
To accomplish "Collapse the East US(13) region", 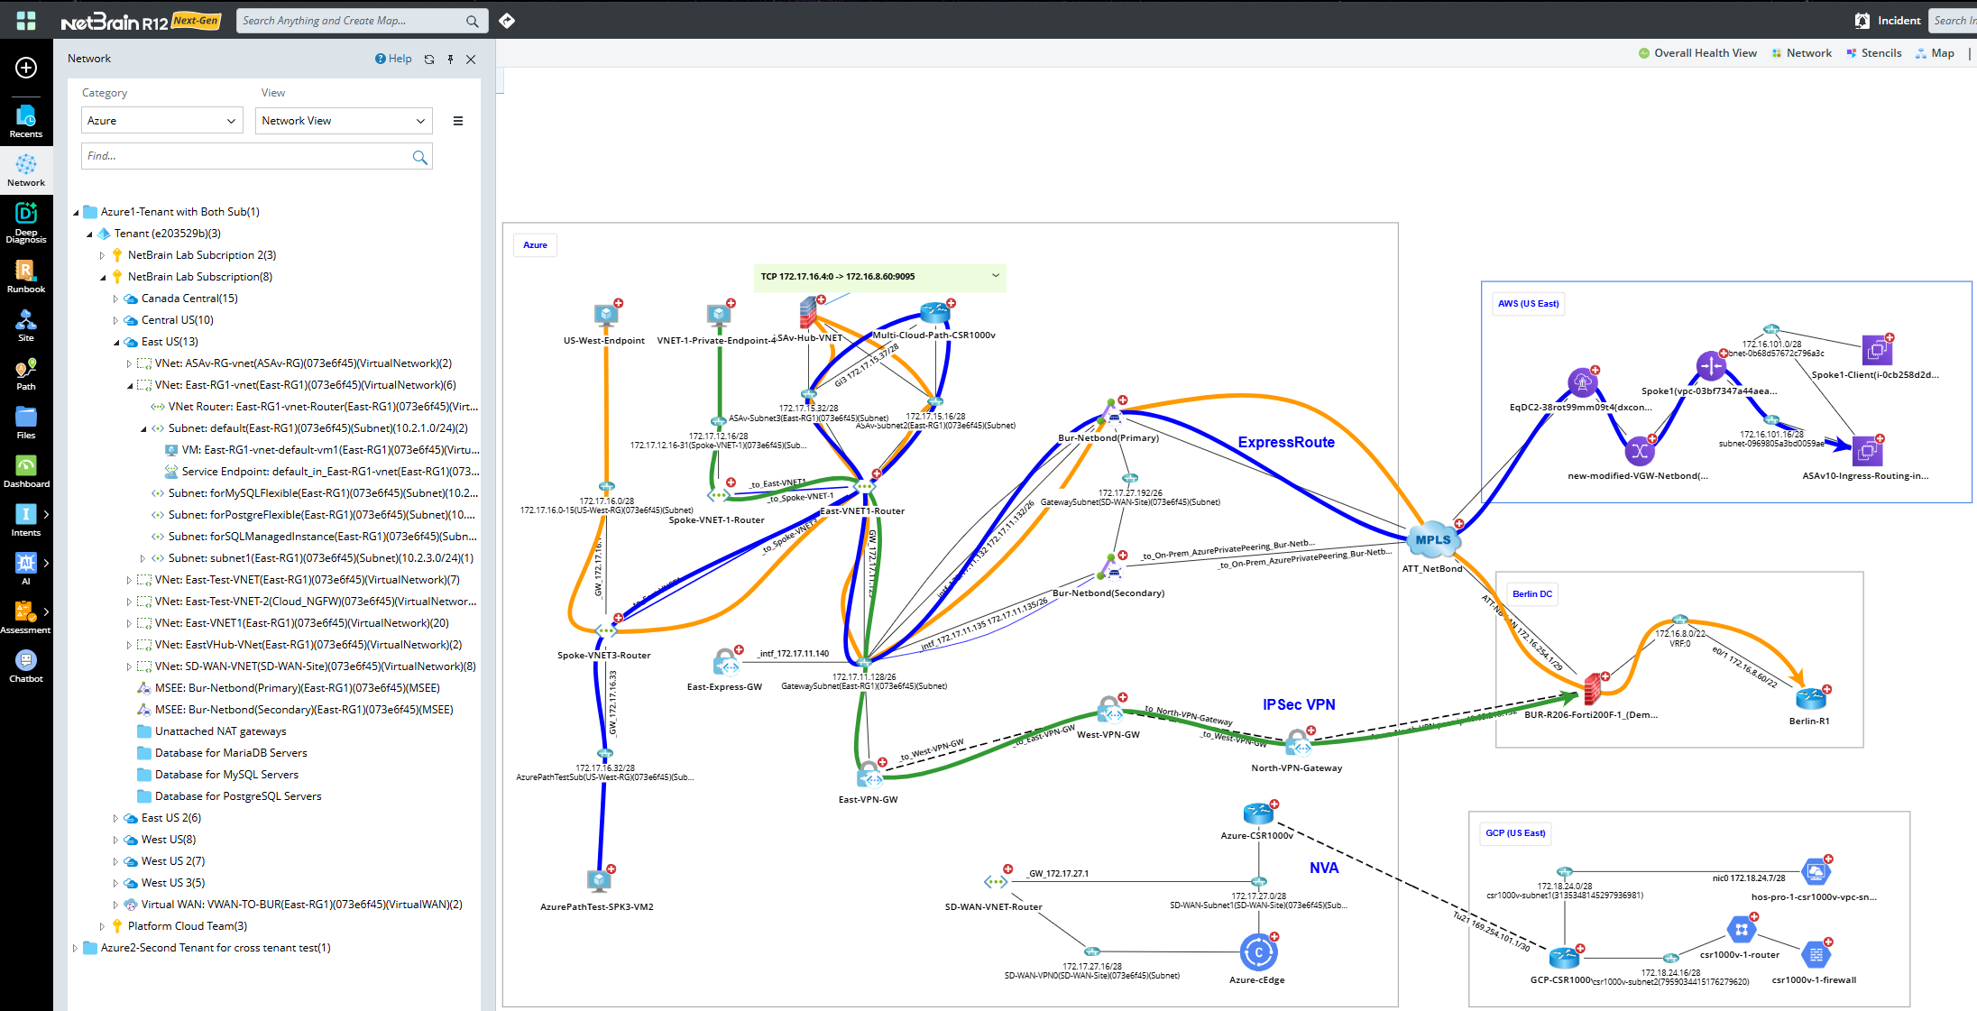I will pyautogui.click(x=116, y=343).
